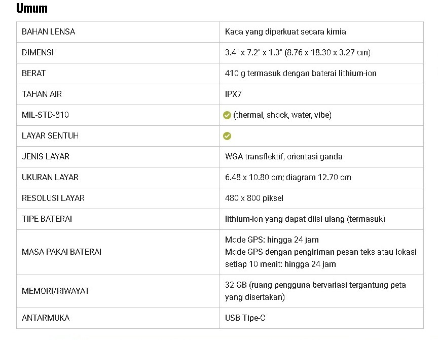Click the WGA transflektif display type text

(283, 156)
